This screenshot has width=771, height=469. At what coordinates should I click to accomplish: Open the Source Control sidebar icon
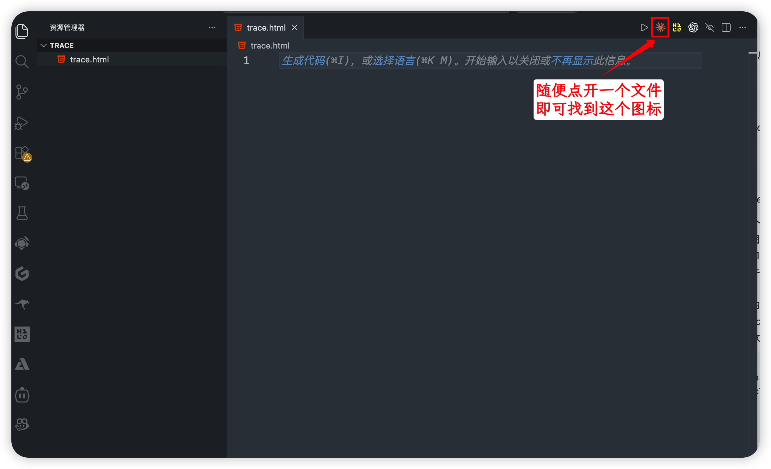tap(21, 91)
